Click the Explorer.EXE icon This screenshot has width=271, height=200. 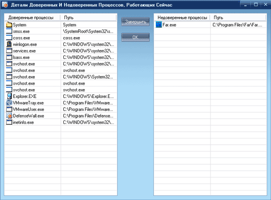(x=9, y=96)
